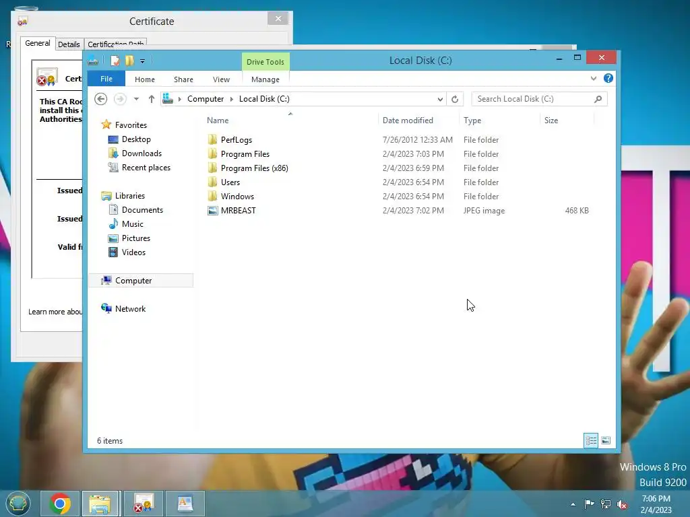
Task: Select the Windows folder
Action: 237,196
